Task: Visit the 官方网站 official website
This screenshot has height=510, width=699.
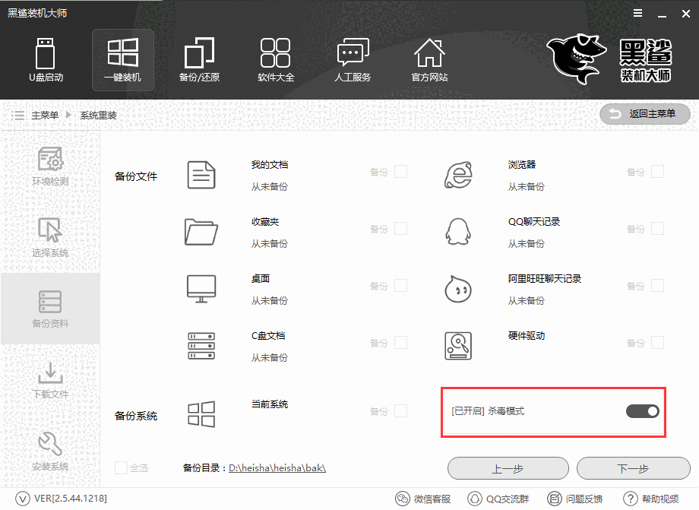Action: point(429,59)
